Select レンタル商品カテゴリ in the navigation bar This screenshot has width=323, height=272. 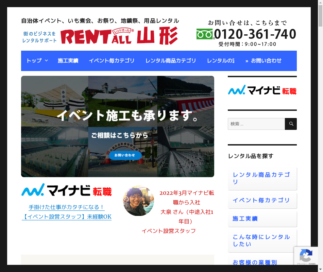point(171,61)
